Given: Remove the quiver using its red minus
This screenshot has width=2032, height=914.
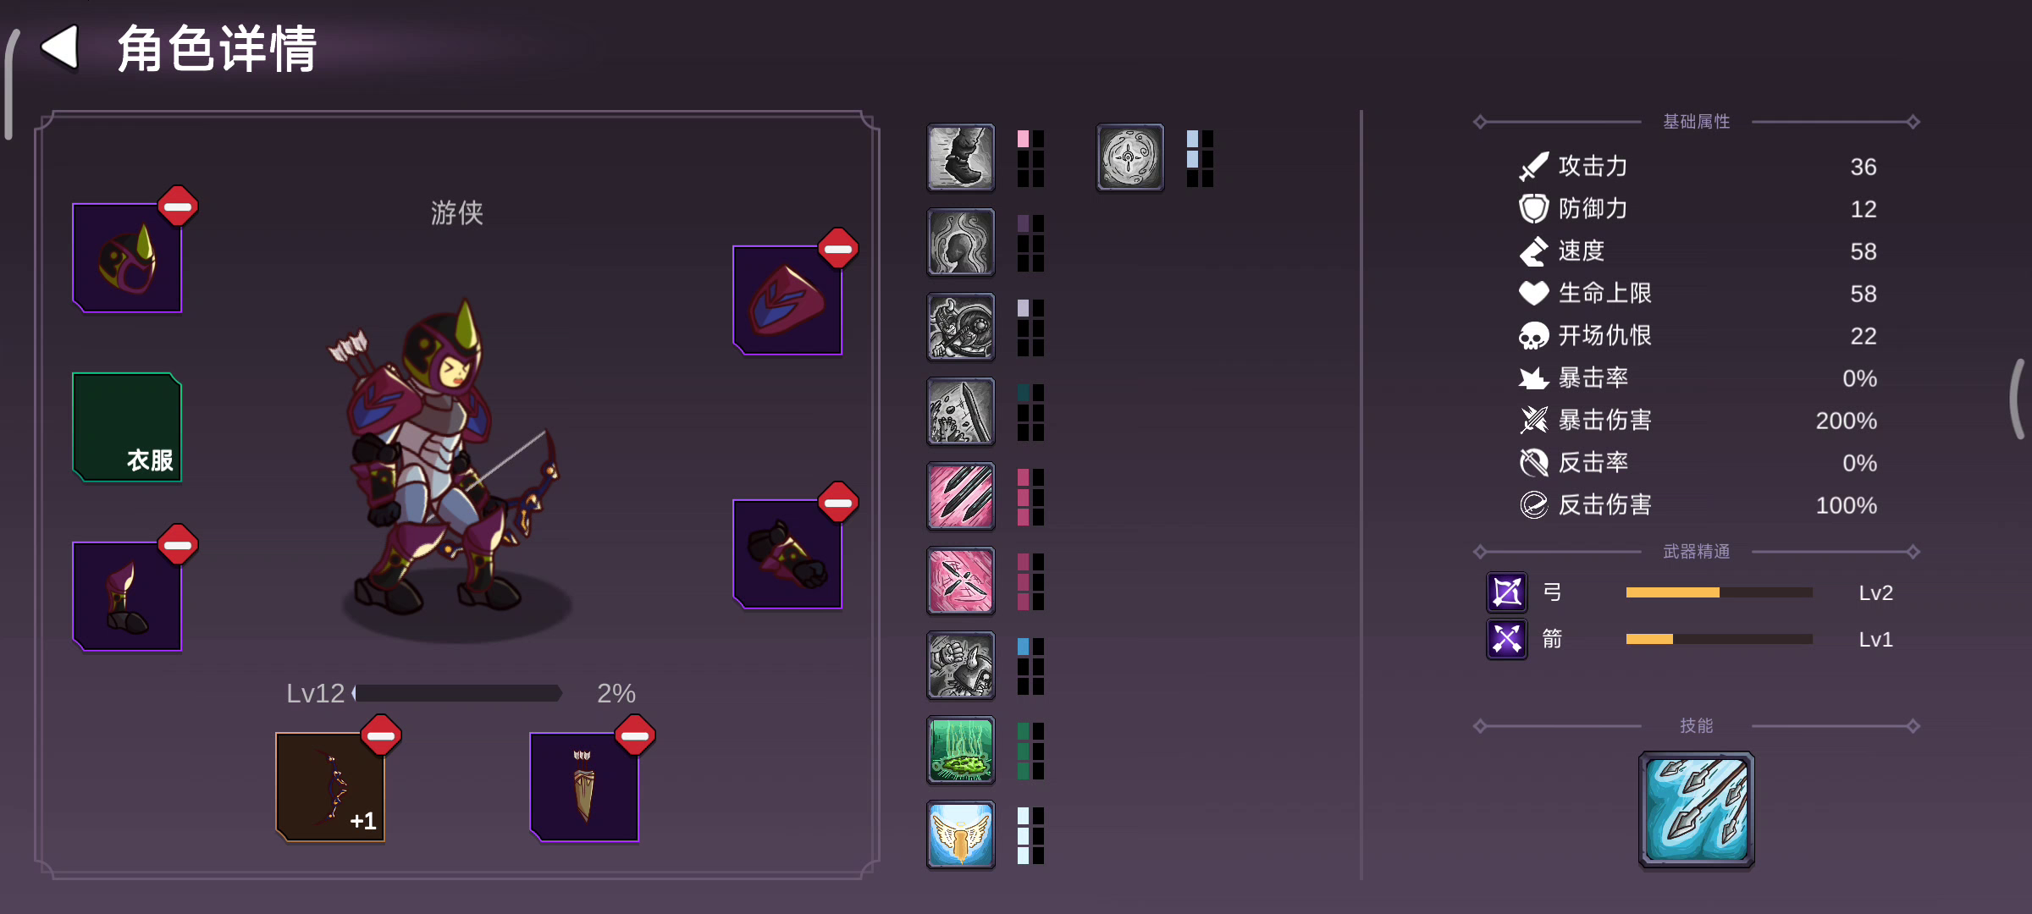Looking at the screenshot, I should point(635,735).
